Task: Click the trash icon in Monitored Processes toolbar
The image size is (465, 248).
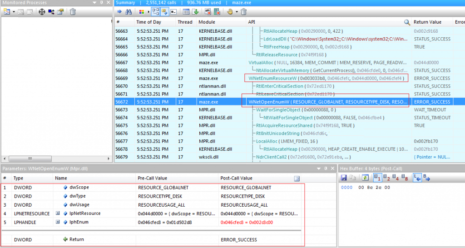Action: tap(73, 12)
